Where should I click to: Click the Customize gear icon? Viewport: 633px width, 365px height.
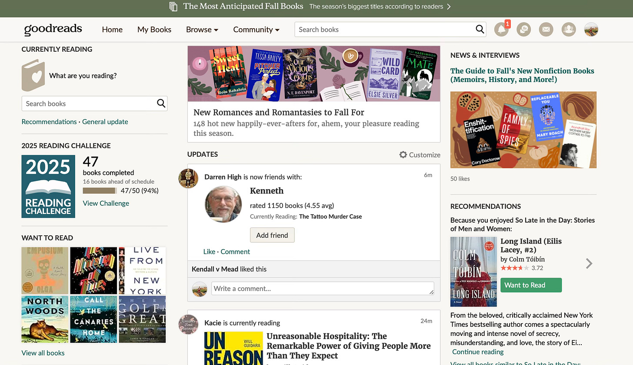point(403,155)
